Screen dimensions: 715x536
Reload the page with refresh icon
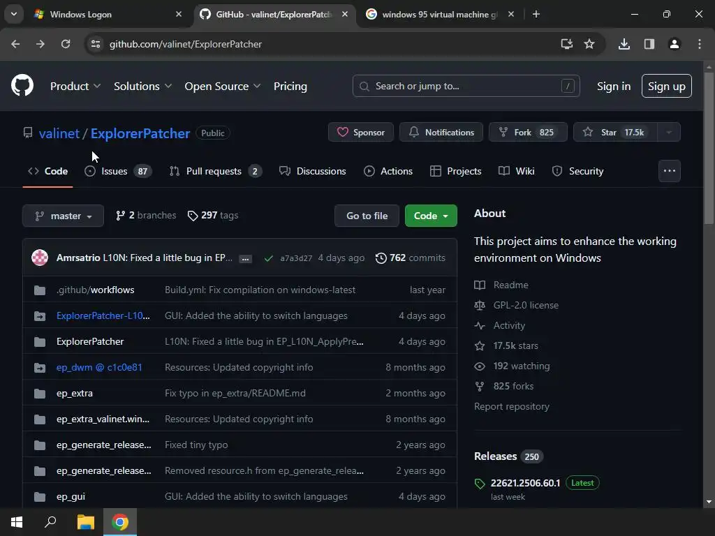(66, 44)
